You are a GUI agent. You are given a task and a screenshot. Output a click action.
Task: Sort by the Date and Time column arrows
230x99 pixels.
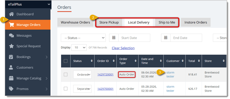click(x=161, y=61)
